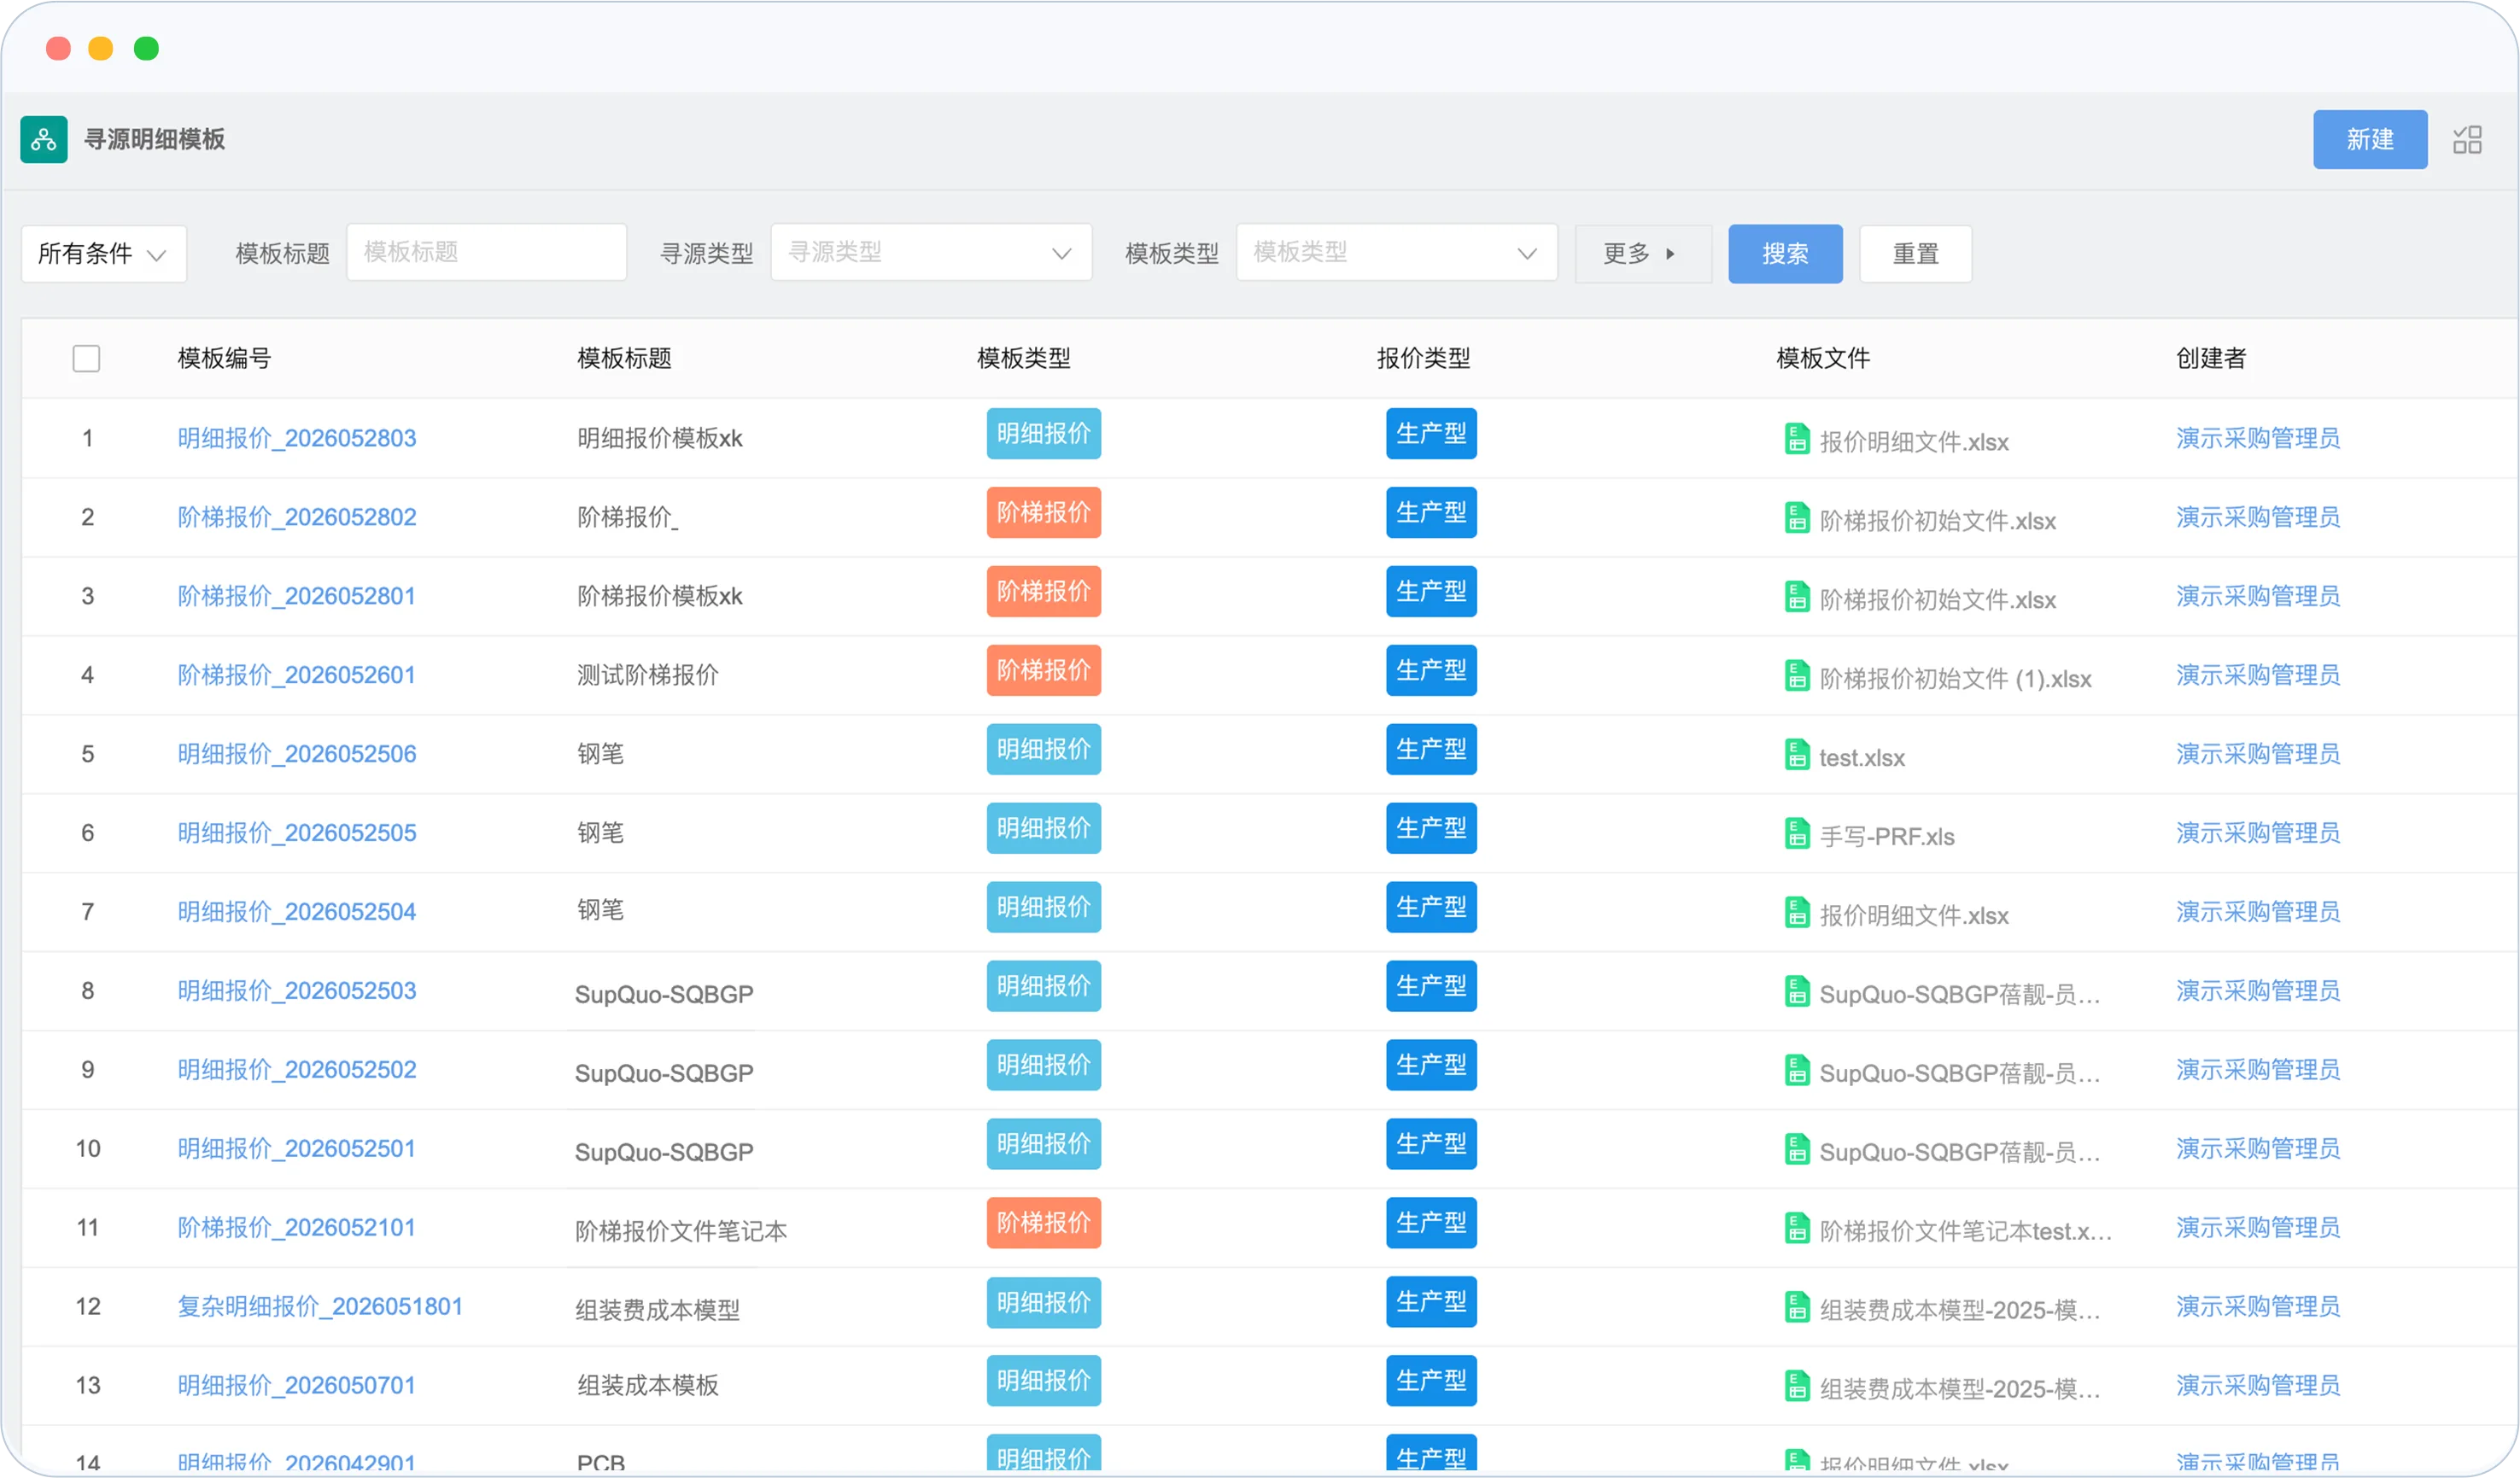Open template 阶梯报价_2026052601
Screen dimensions: 2520x1478
tap(297, 675)
